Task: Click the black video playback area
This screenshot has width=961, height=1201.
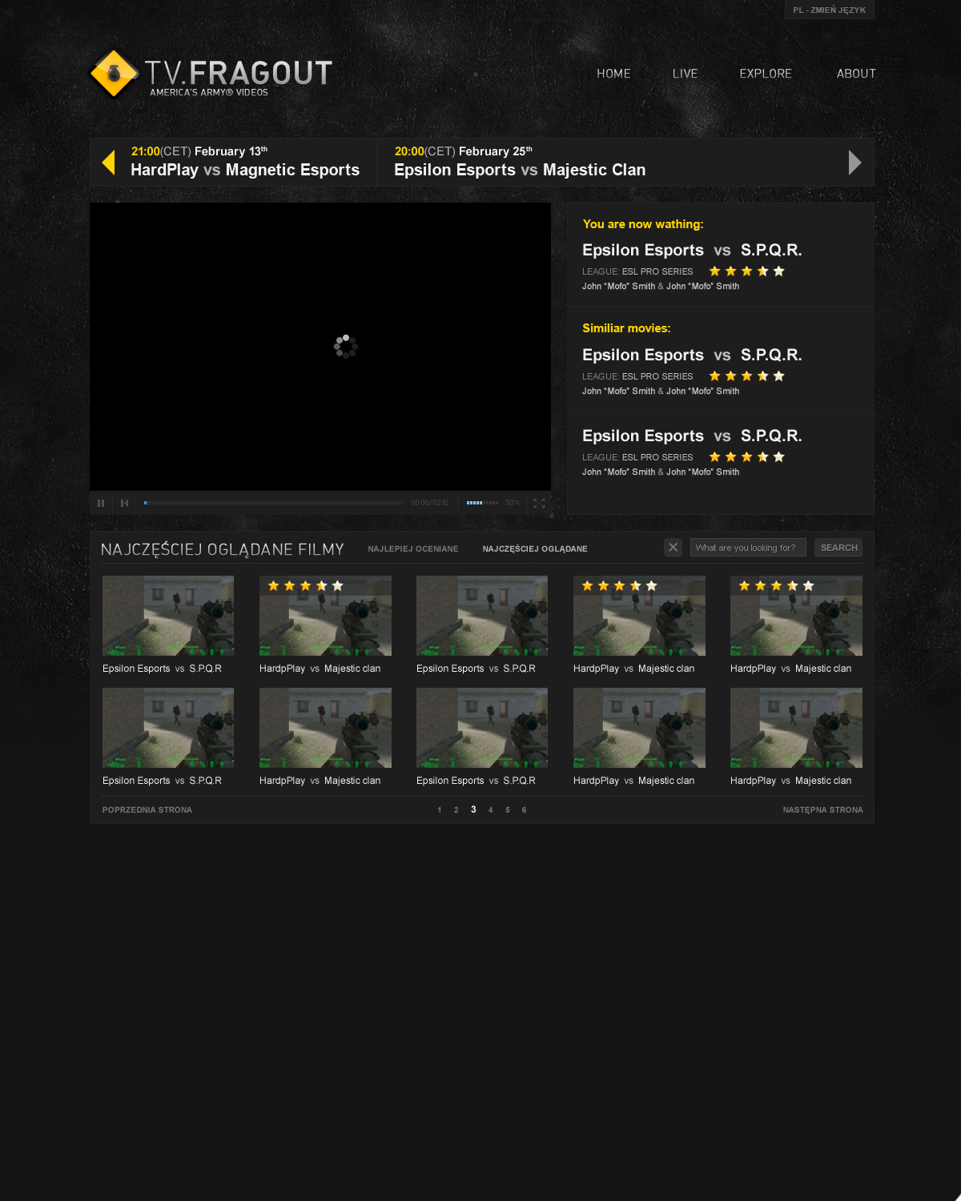Action: pyautogui.click(x=320, y=347)
